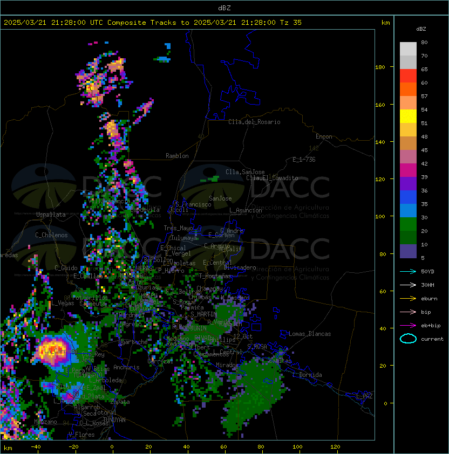Select the salmon swatch between 57 and 54
The height and width of the screenshot is (454, 449).
[x=408, y=103]
